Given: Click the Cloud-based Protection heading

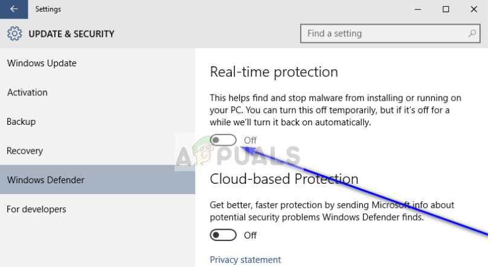Looking at the screenshot, I should [284, 179].
